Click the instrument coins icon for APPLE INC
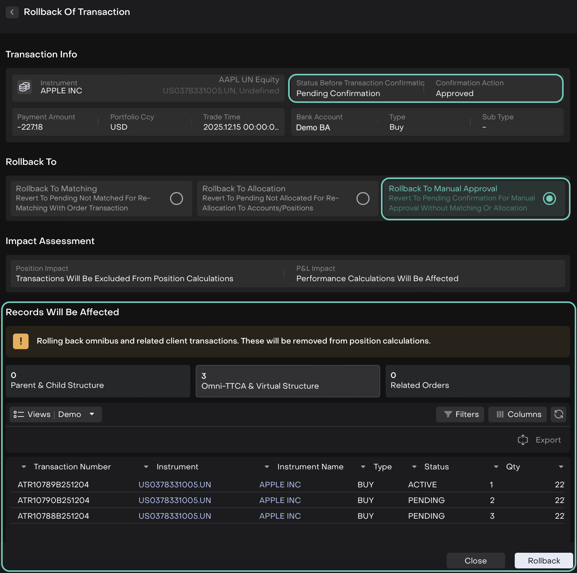This screenshot has height=573, width=577. tap(24, 87)
